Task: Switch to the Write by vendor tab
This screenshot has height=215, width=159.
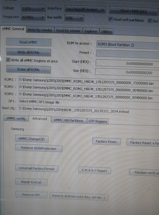Action: pos(40,30)
